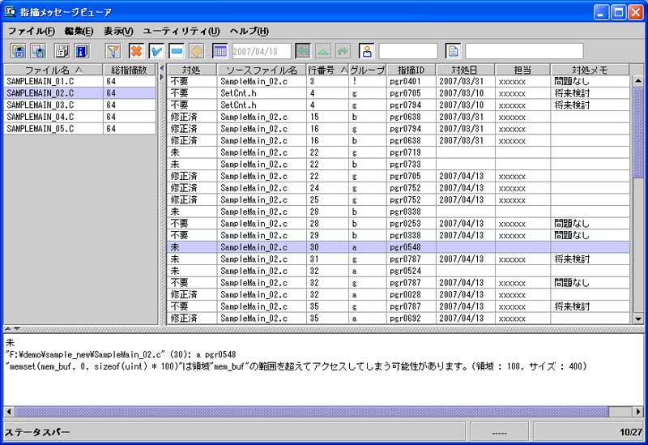Select SAMPLEMAIN_01.C in the file list
This screenshot has width=648, height=445.
pos(79,81)
